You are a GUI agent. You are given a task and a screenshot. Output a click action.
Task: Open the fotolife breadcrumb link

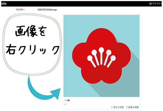[20, 10]
